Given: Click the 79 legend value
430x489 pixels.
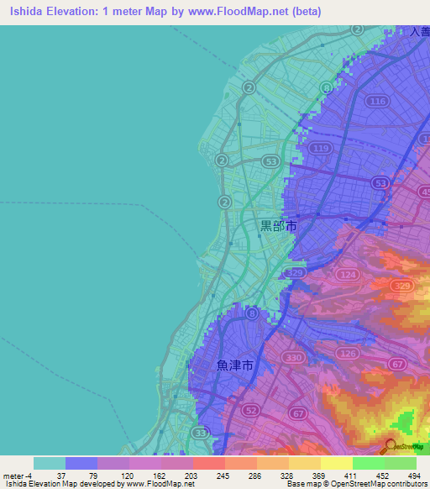Looking at the screenshot, I should tap(93, 476).
